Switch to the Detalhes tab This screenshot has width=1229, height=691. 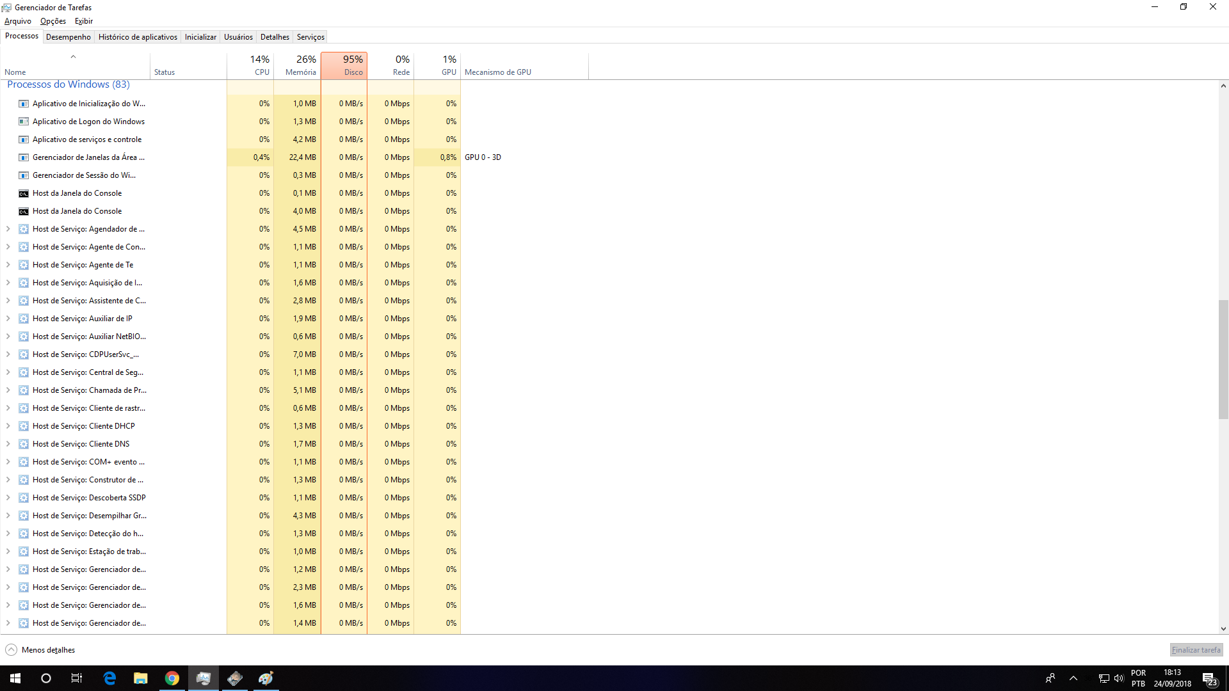point(275,37)
